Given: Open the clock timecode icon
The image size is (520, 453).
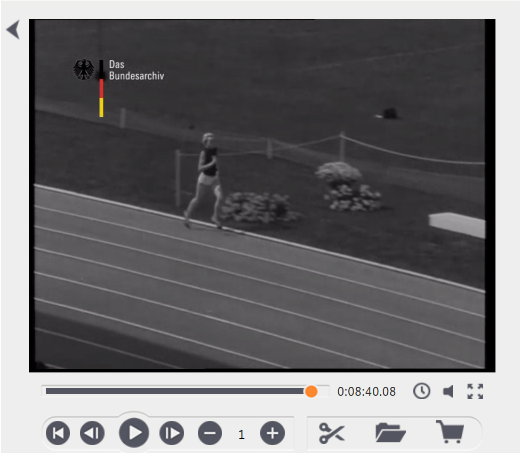Looking at the screenshot, I should click(x=422, y=391).
